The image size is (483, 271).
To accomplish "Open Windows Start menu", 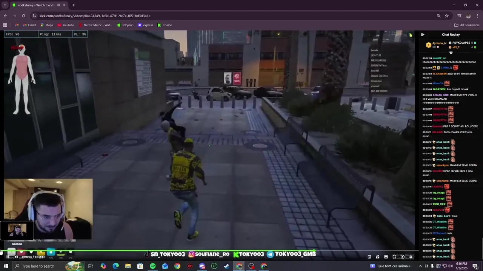I will [6, 266].
